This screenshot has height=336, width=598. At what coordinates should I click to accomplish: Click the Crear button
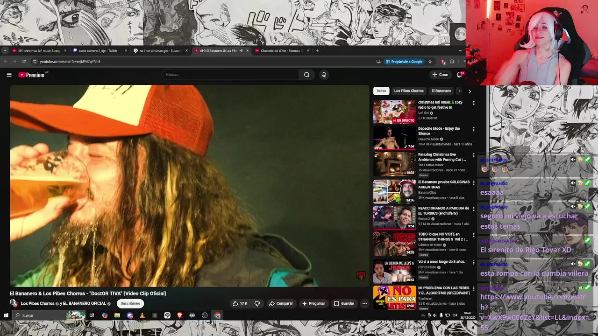click(x=440, y=75)
